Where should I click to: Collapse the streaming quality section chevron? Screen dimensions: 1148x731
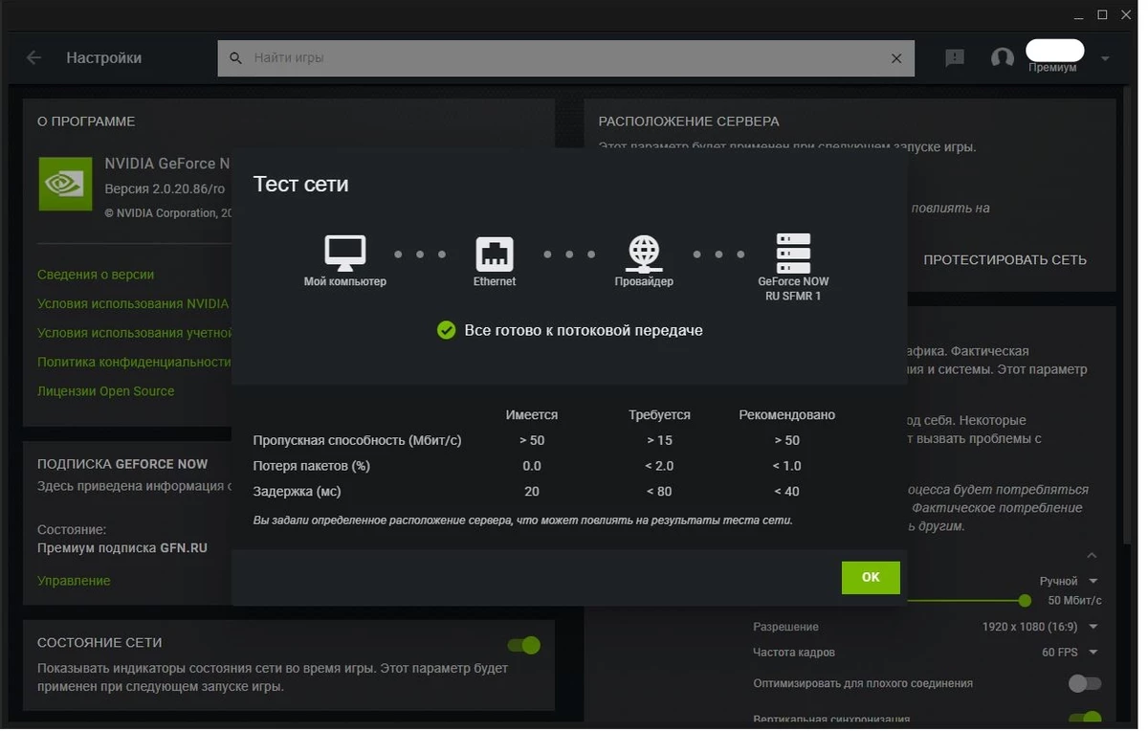1092,555
